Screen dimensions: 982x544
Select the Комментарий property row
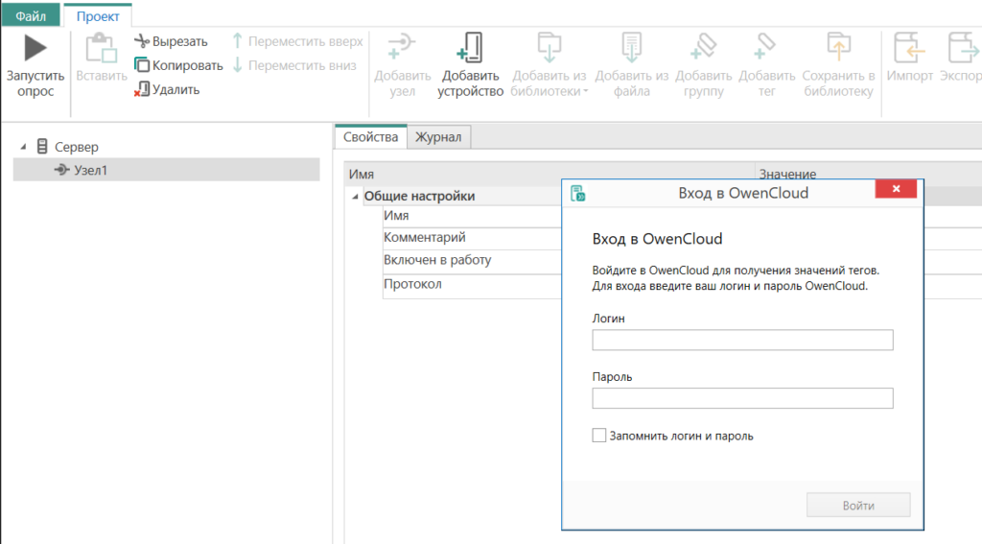tap(472, 238)
